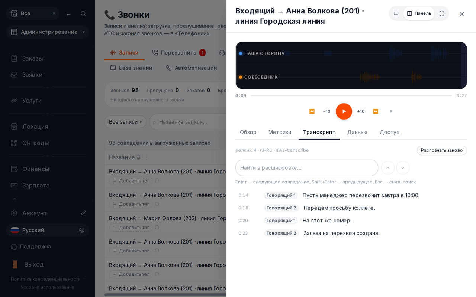Viewport: 476px width, 297px height.
Task: Seek on the audio progress bar
Action: click(x=351, y=96)
